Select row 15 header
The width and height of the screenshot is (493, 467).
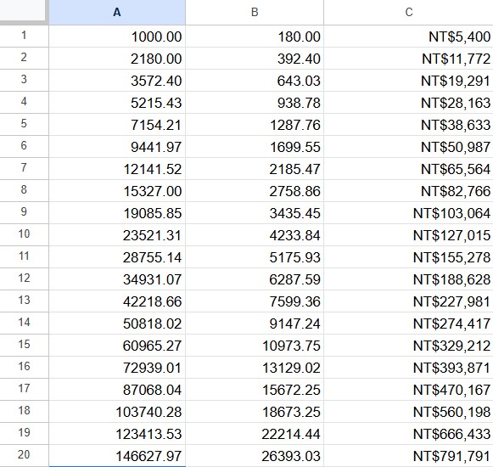(24, 346)
